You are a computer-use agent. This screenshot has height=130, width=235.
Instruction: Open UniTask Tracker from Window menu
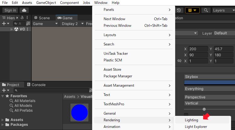(x=134, y=54)
